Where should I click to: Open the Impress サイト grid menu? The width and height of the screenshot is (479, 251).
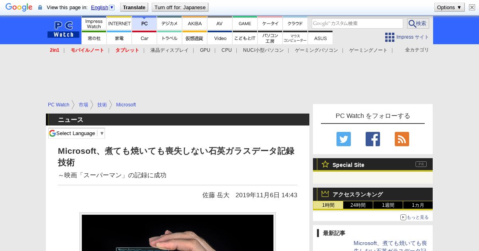pyautogui.click(x=407, y=37)
